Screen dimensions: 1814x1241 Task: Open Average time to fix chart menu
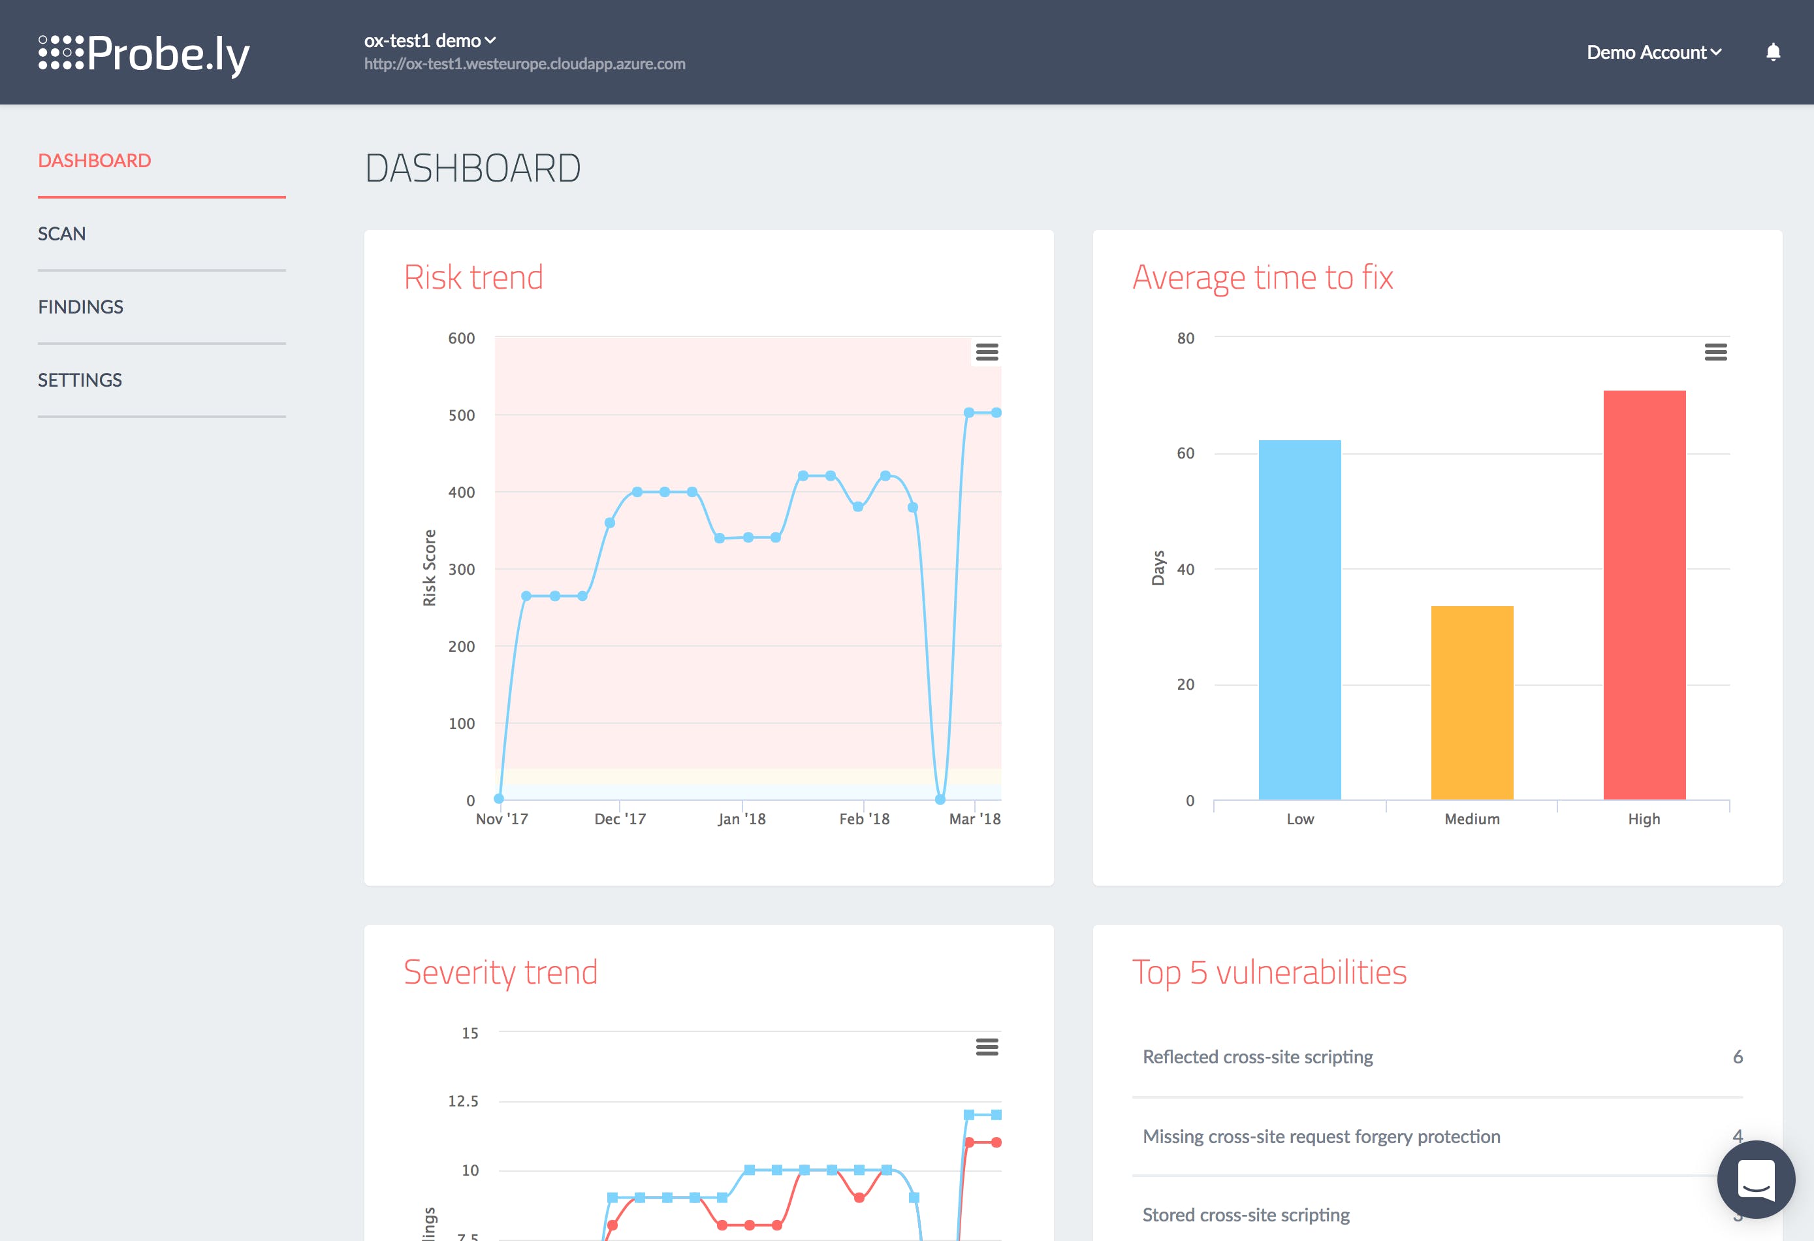(1715, 352)
